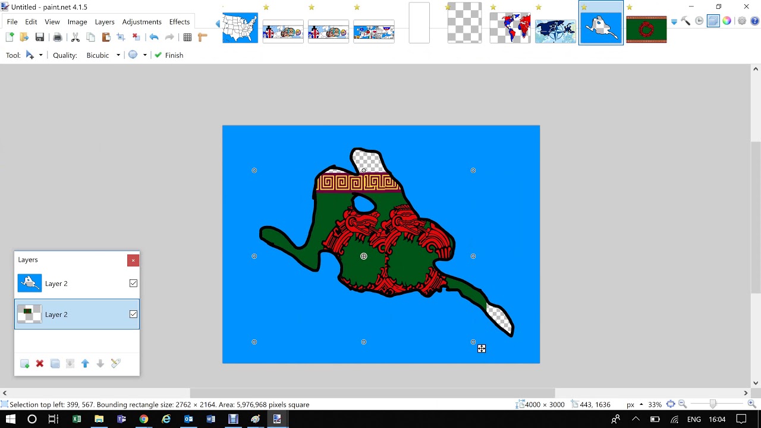Viewport: 761px width, 428px height.
Task: Open the px units dropdown
Action: [634, 404]
